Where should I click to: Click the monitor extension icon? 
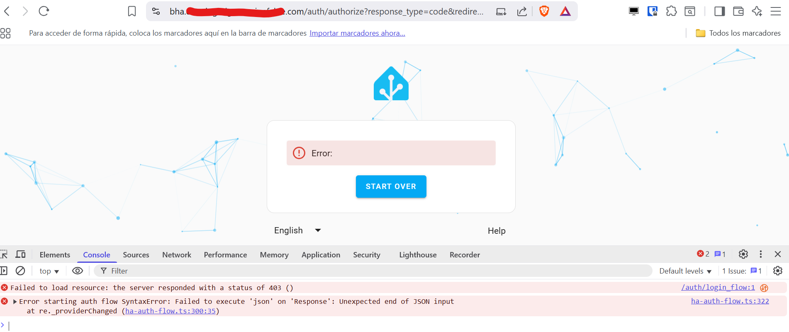click(634, 11)
